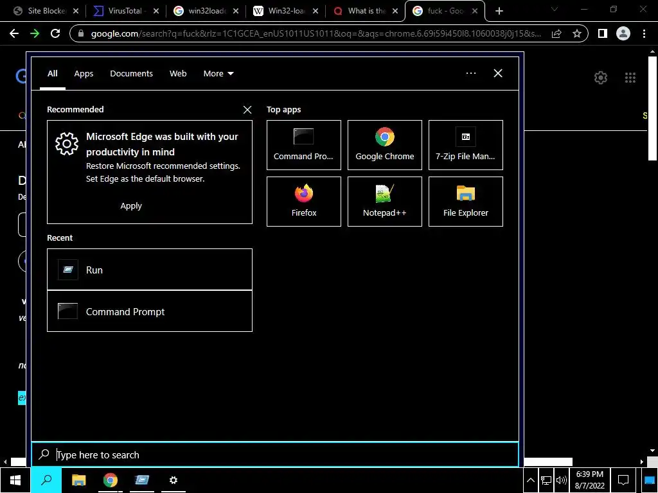Open a new Chrome tab

(x=499, y=12)
